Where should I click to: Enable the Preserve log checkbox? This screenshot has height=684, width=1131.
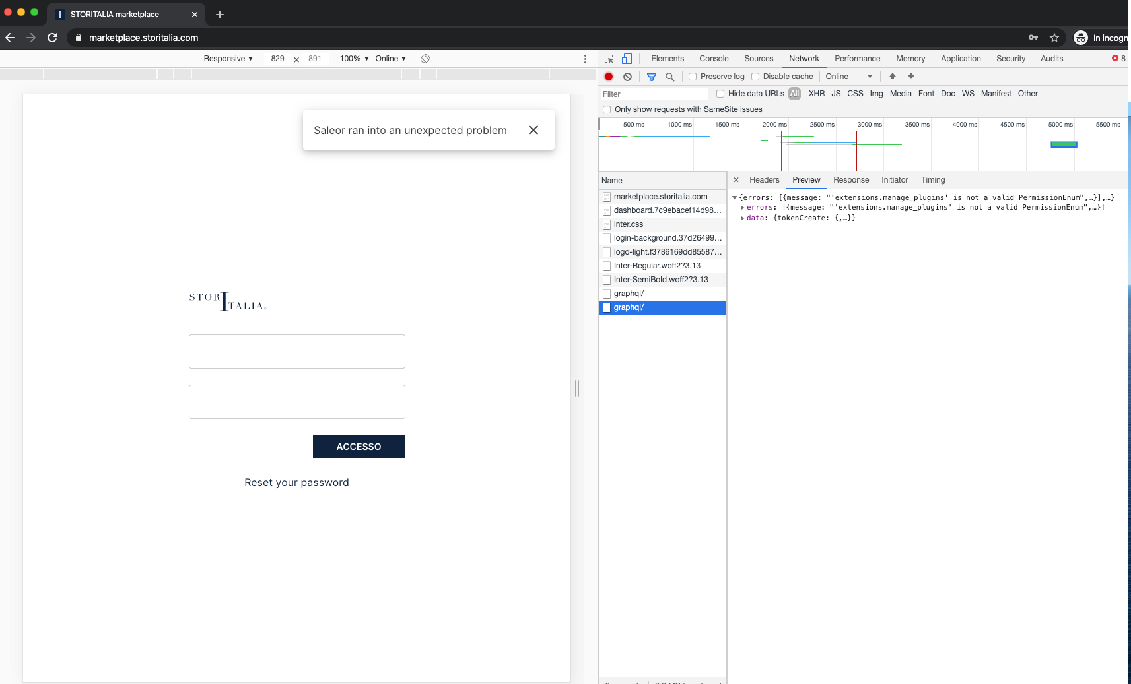(x=692, y=77)
